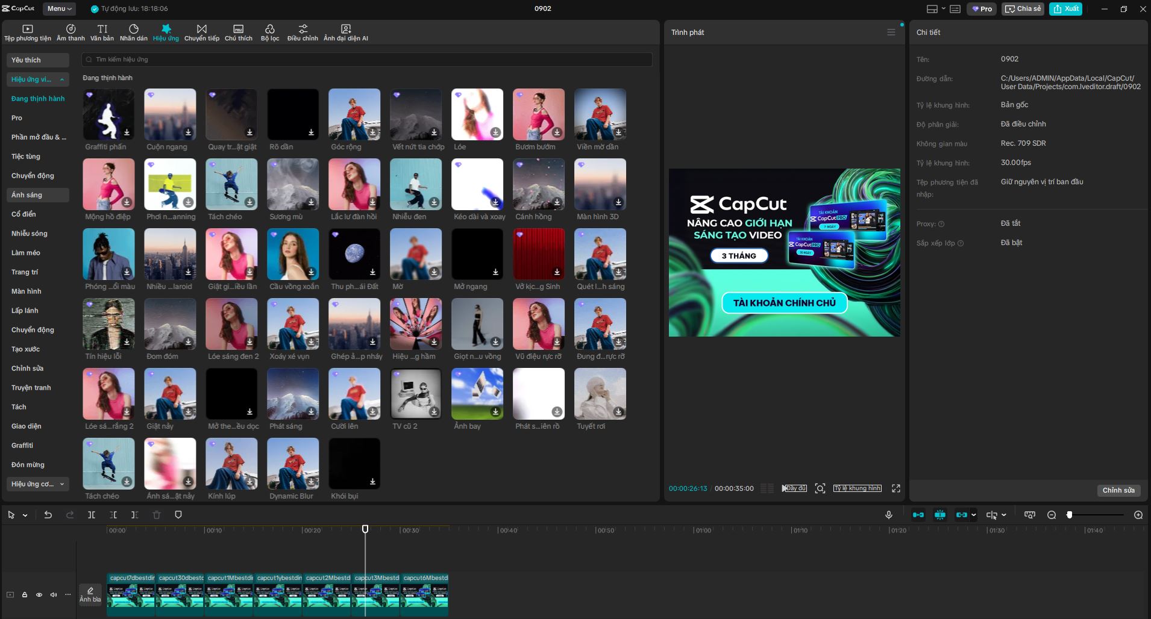Toggle the track visibility eye icon
Screen dimensions: 1151x619
coord(39,595)
